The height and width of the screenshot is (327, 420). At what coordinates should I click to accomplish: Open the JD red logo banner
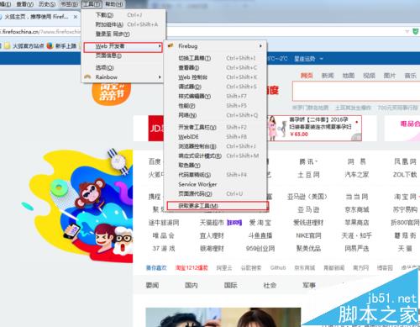point(156,129)
